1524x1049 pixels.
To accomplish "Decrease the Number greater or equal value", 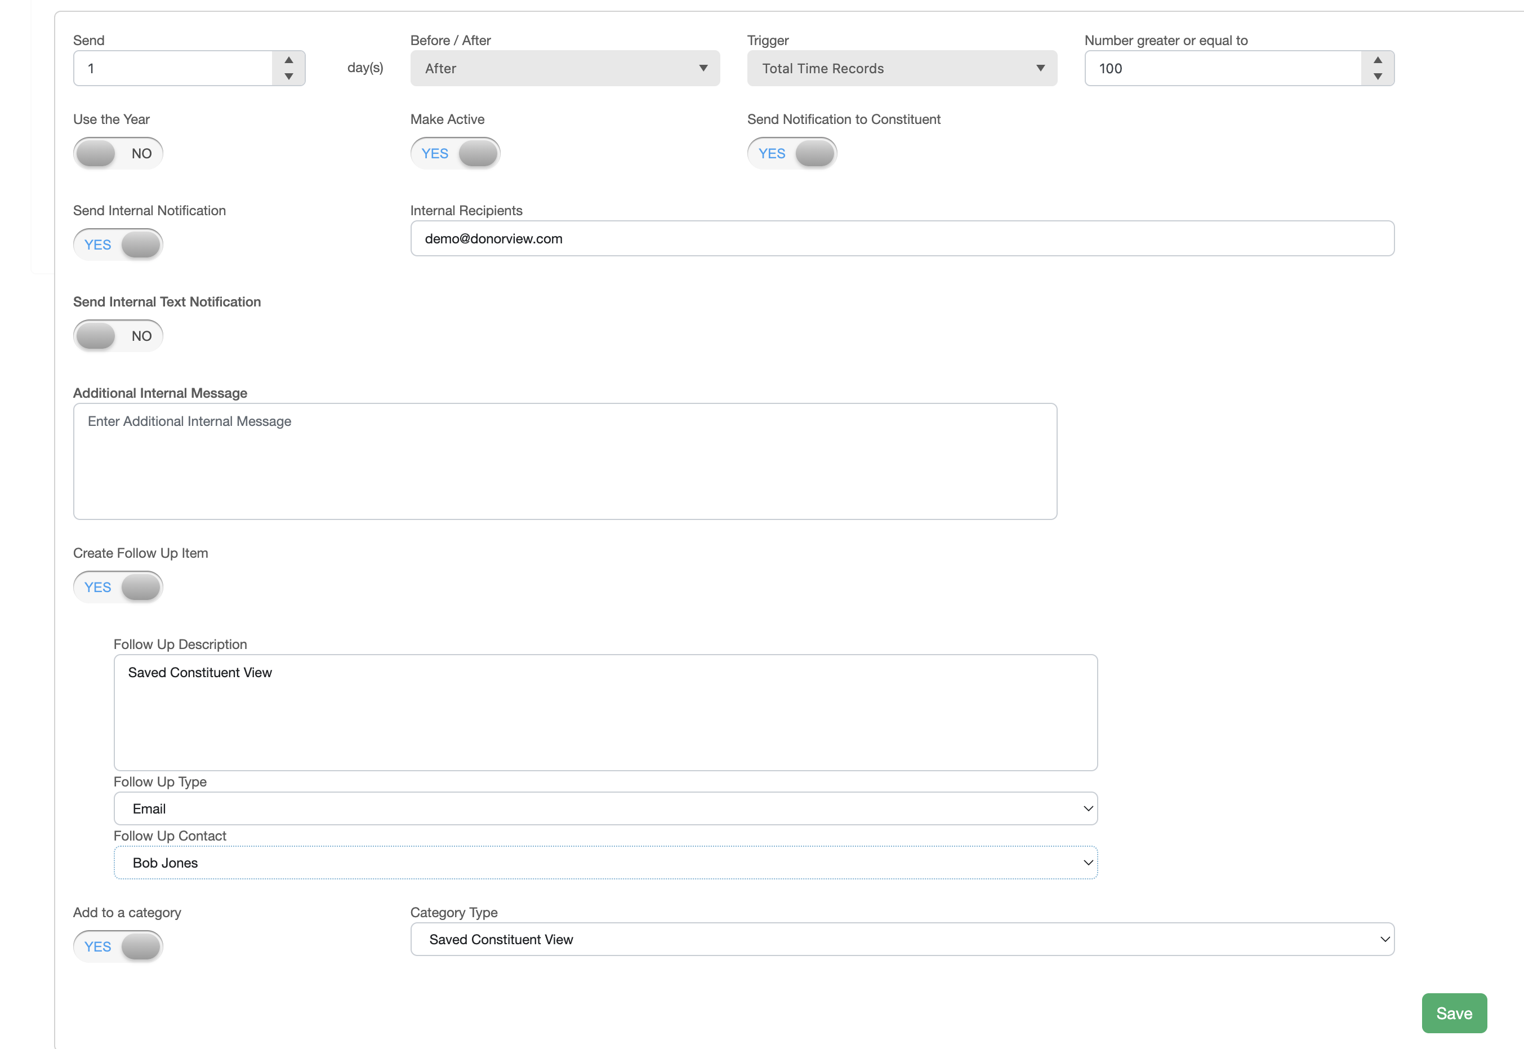I will pyautogui.click(x=1378, y=76).
